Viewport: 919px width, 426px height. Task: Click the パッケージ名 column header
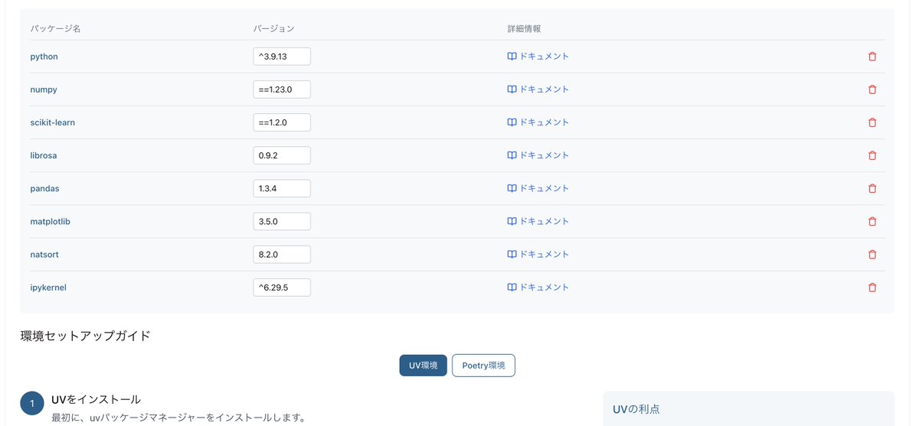coord(55,28)
